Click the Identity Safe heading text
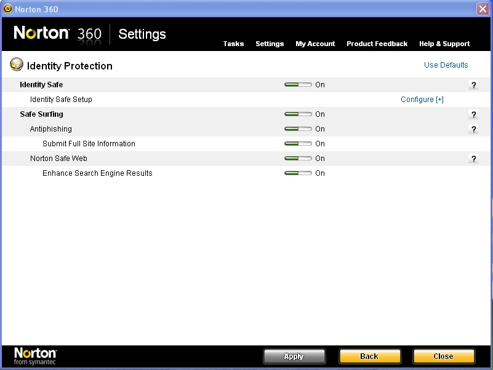493x370 pixels. pos(41,85)
